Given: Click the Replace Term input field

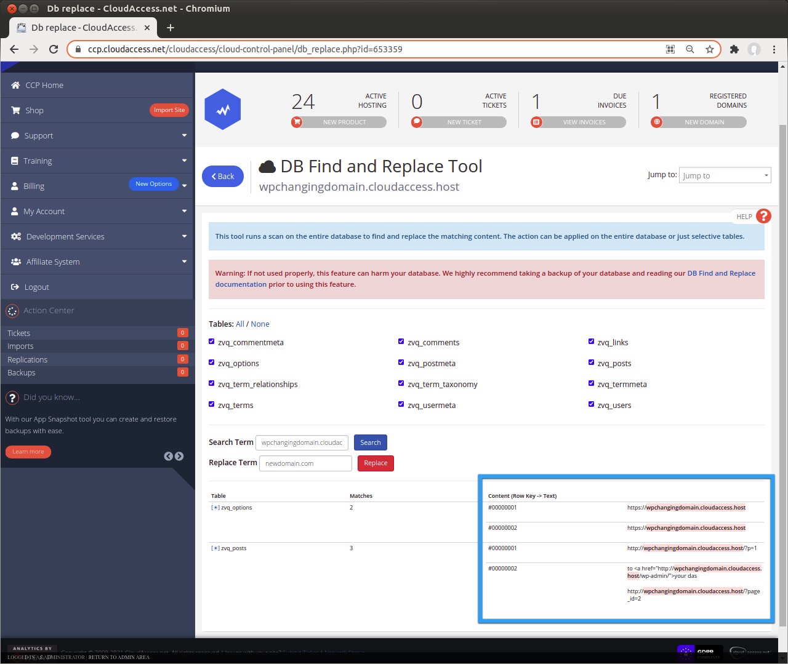Looking at the screenshot, I should 305,463.
